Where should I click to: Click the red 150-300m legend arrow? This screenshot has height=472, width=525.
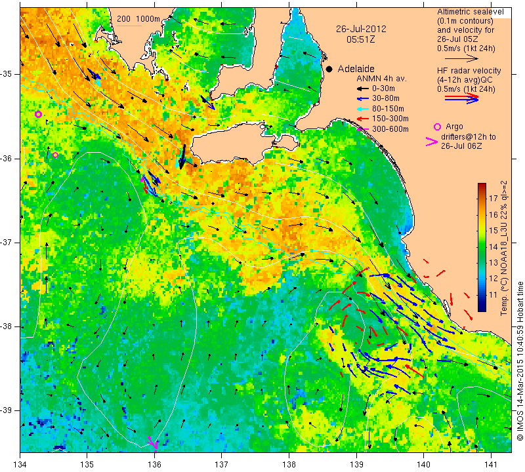362,119
